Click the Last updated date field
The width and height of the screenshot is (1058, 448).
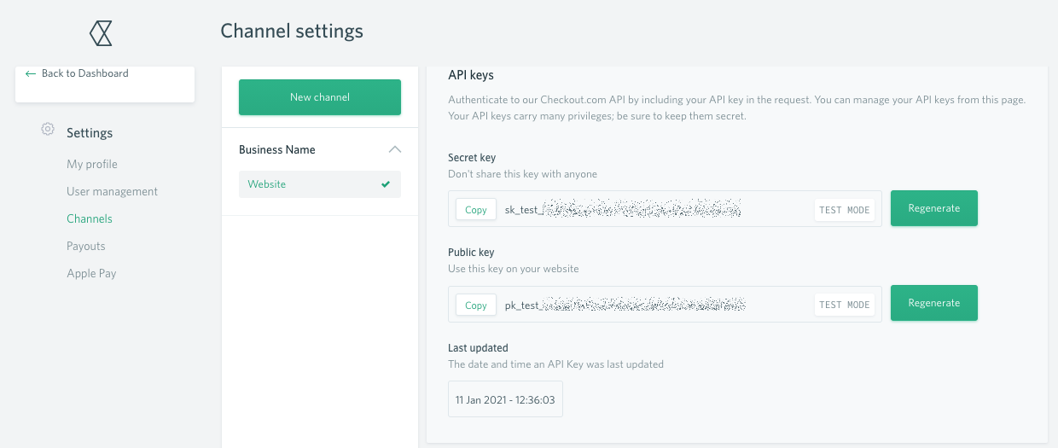pyautogui.click(x=505, y=399)
